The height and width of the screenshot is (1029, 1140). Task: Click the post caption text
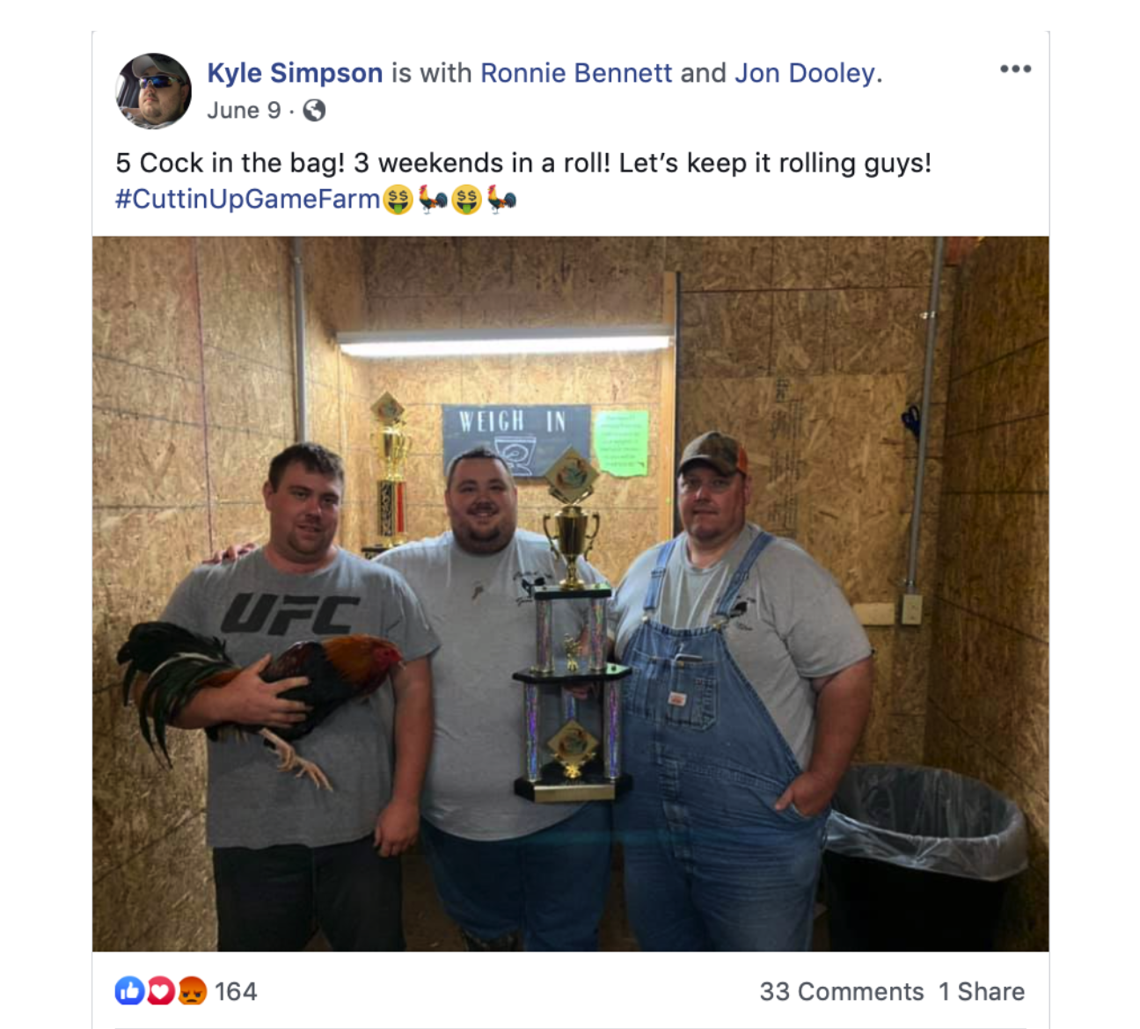[x=523, y=164]
